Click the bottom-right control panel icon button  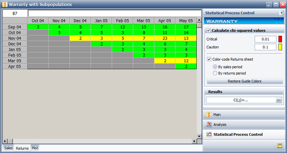point(279,145)
